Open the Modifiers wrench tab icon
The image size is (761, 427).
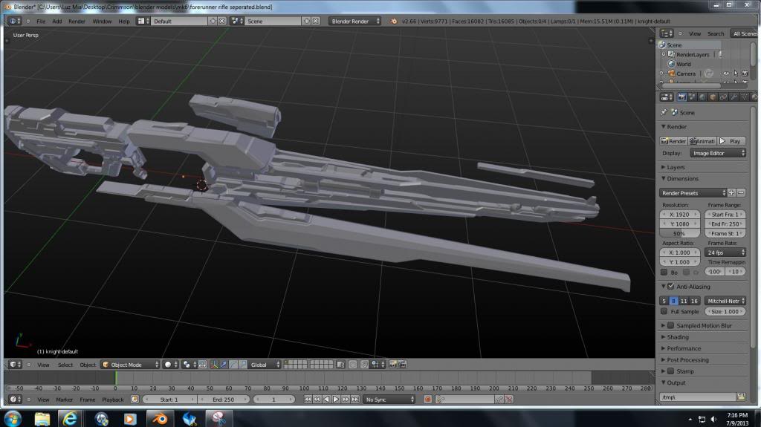(734, 97)
